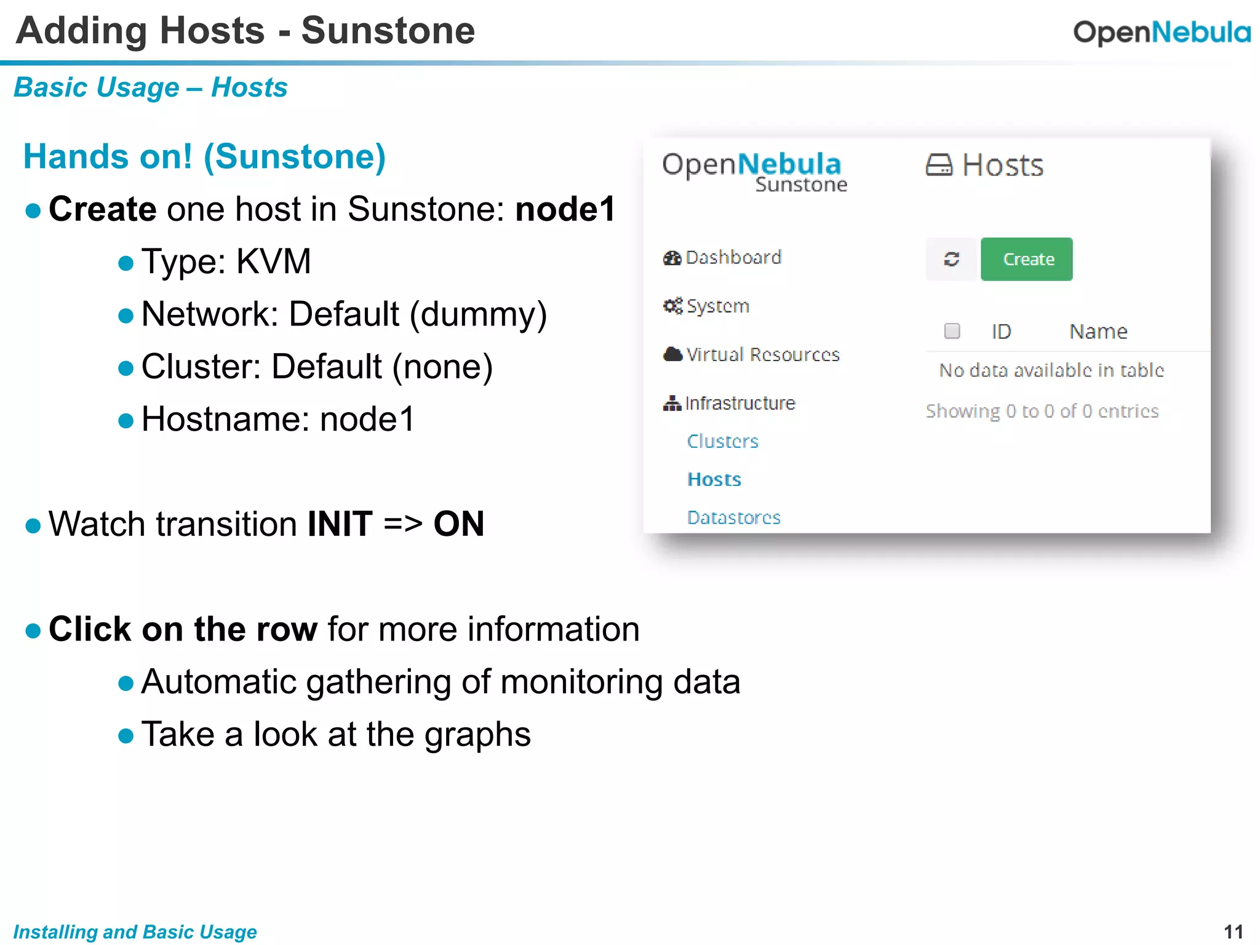Click 'Showing 0 to 0 of 0 entries' text
The height and width of the screenshot is (945, 1260).
click(x=1042, y=411)
